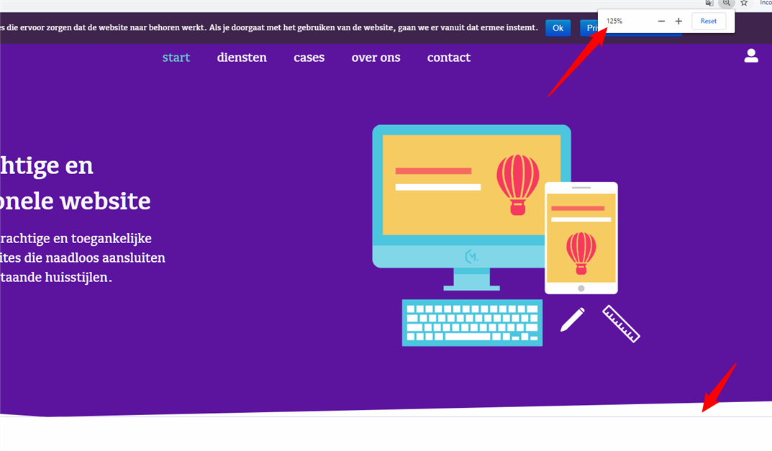Click the white pencil graphic
Viewport: 772px width, 451px height.
click(573, 319)
